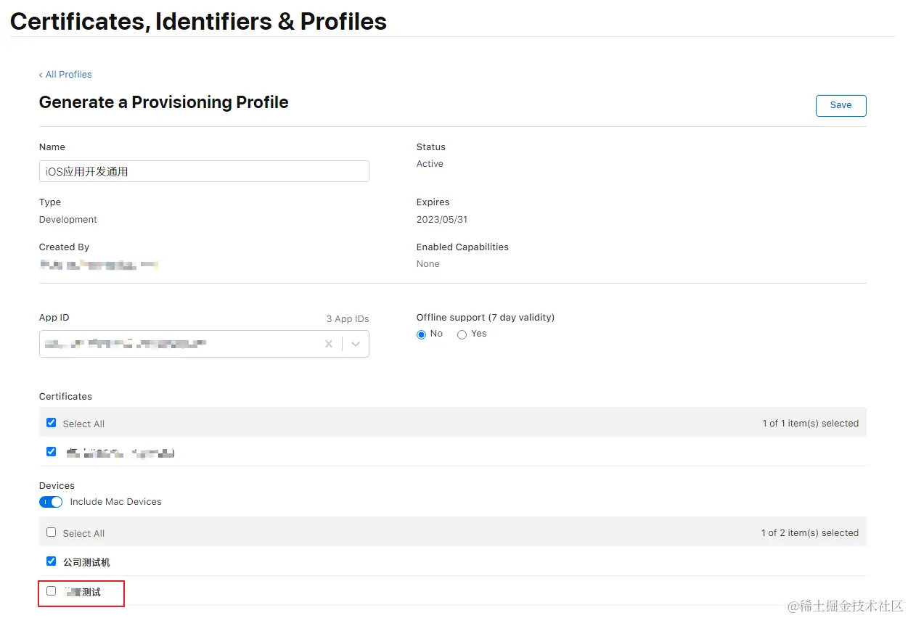Expand the App ID dropdown chevron
Viewport: 908px width, 618px height.
point(356,344)
